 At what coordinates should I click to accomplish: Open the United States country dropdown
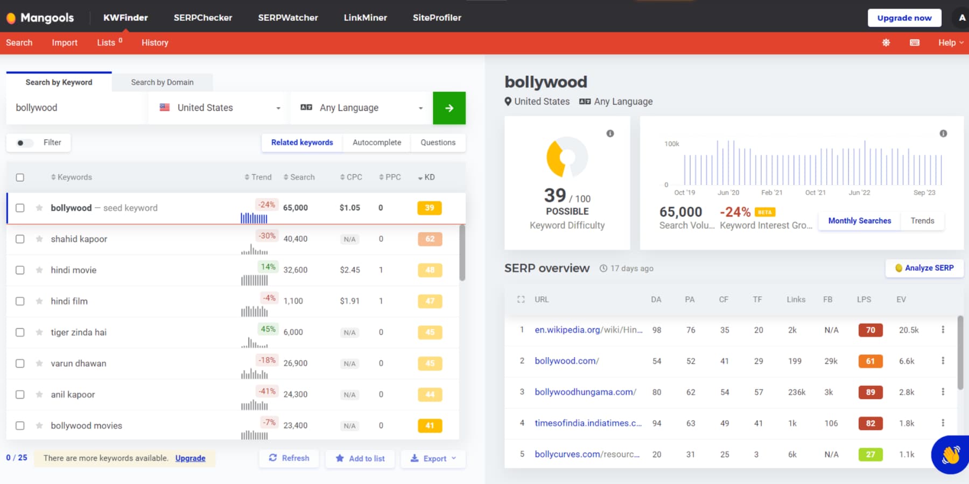tap(217, 108)
